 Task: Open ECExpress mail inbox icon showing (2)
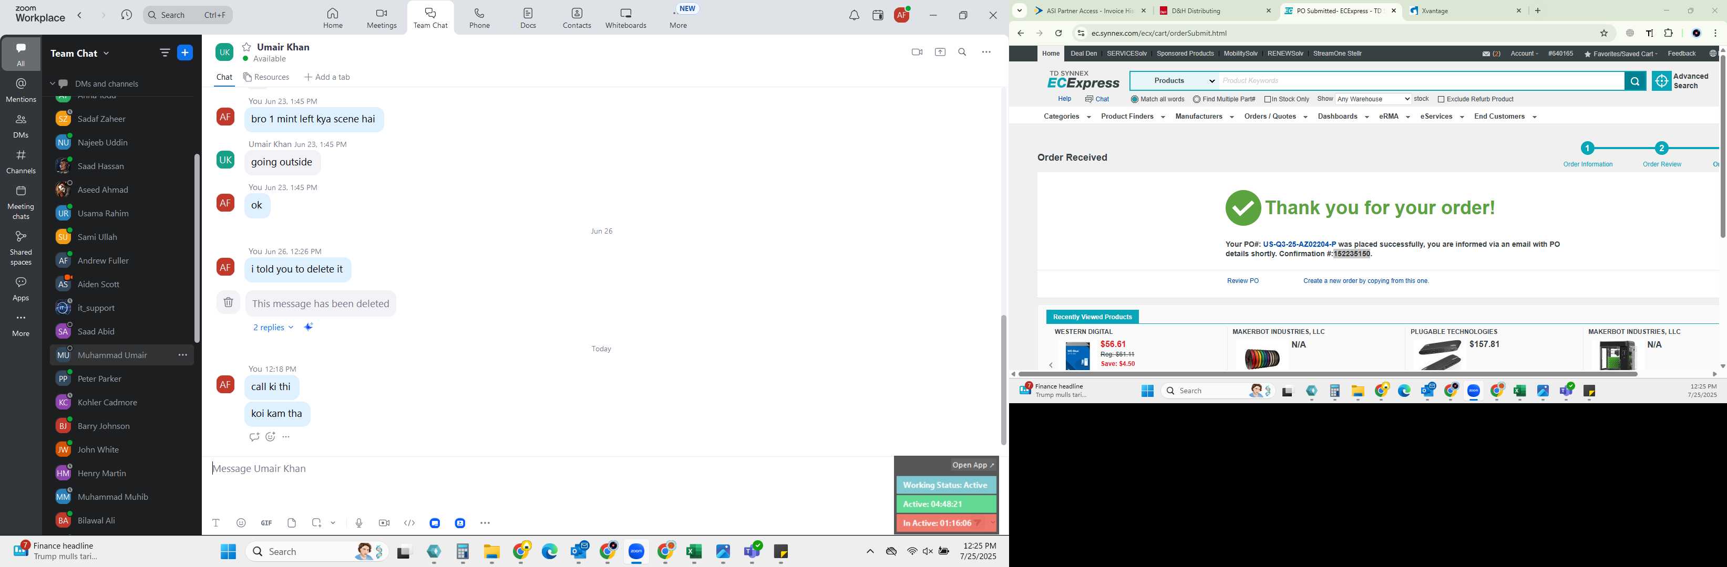coord(1492,54)
